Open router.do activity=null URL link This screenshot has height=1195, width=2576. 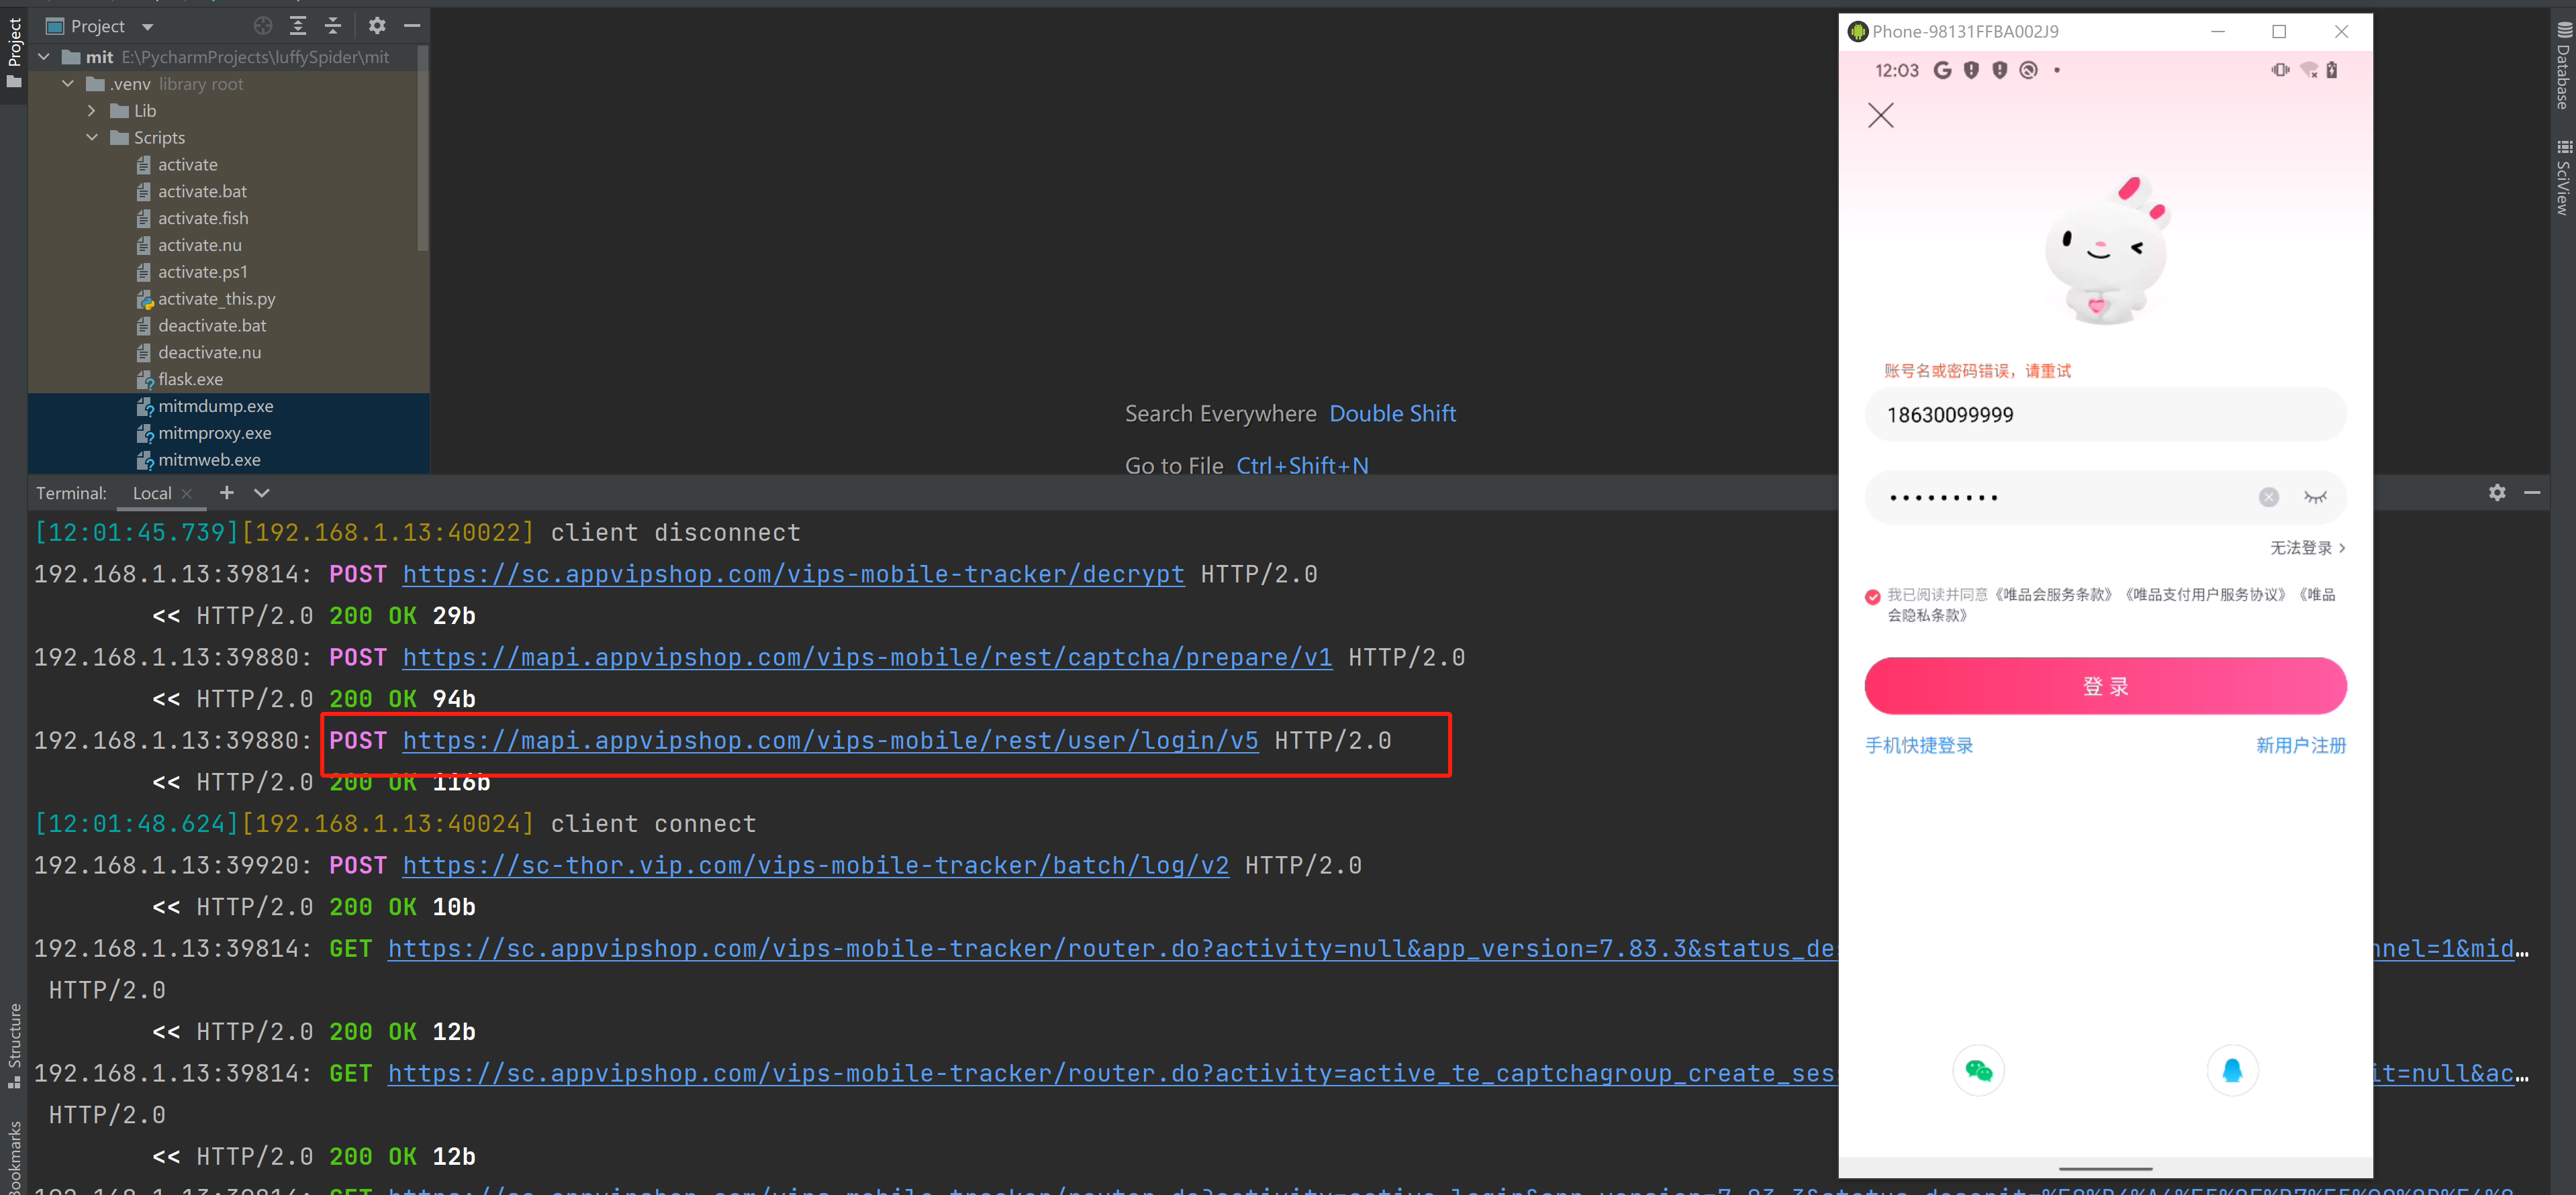[1111, 949]
